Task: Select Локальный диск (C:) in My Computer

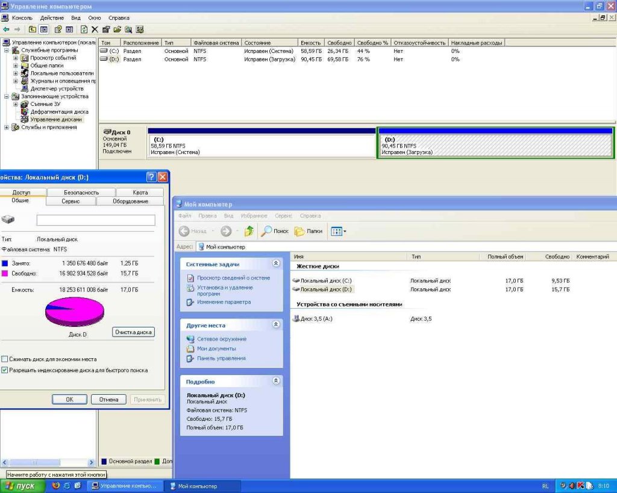Action: pyautogui.click(x=322, y=281)
